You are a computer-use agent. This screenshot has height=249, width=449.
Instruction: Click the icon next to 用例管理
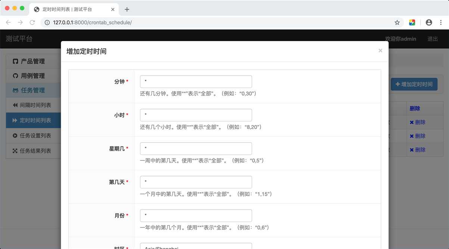point(15,76)
